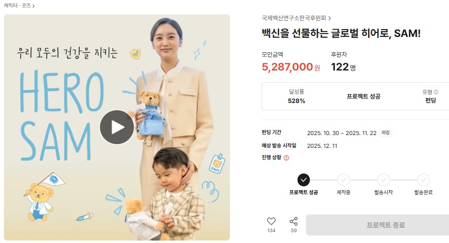
Task: Play the HERO SAM project video
Action: pyautogui.click(x=117, y=127)
